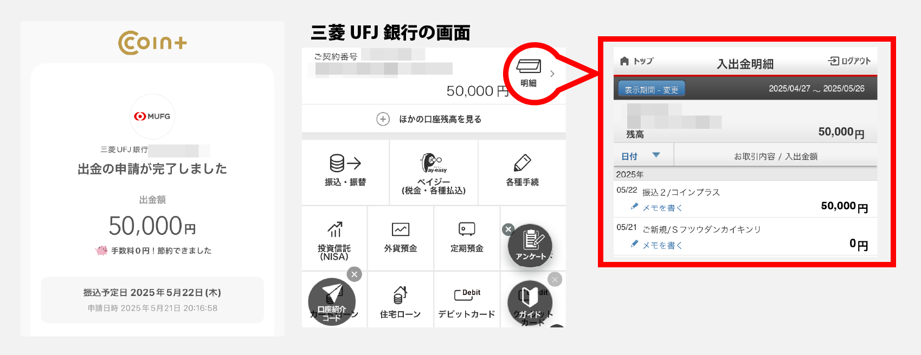Select the 外貨預金 foreign deposit icon
This screenshot has width=921, height=355.
[x=401, y=229]
